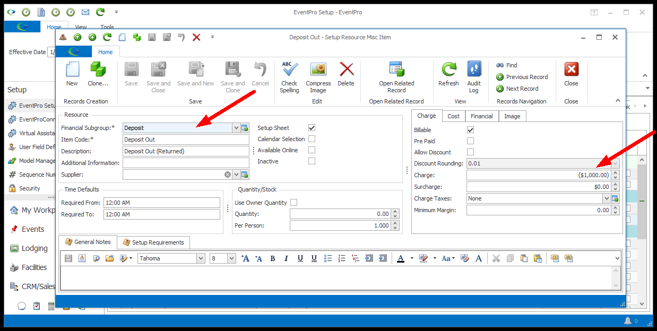The image size is (657, 331).
Task: Click the mail envelope icon in EventPro Setup title bar
Action: [85, 12]
